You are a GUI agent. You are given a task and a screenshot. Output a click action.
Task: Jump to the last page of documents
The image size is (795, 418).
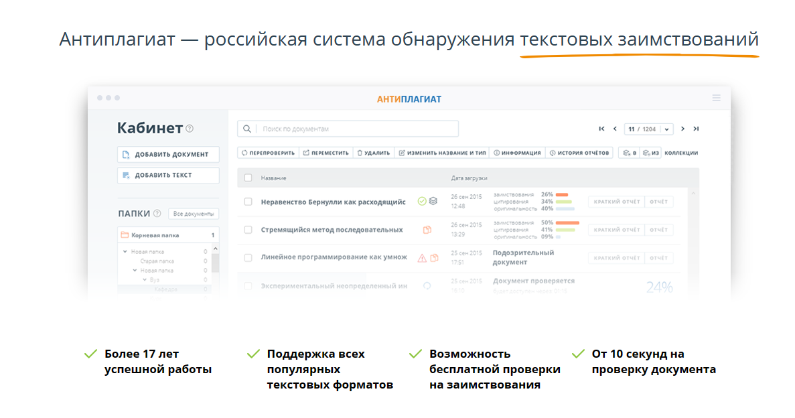[x=696, y=129]
